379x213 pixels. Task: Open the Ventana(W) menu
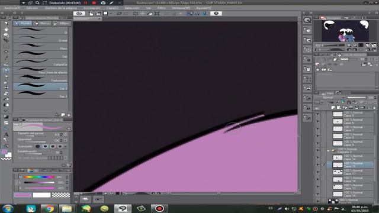(x=181, y=8)
